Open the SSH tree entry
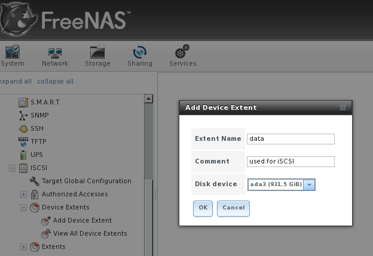373x256 pixels. (x=37, y=128)
